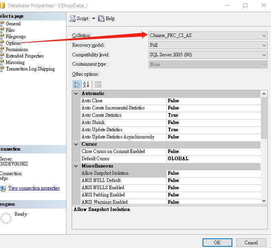
Task: Click the Help icon
Action: click(101, 19)
